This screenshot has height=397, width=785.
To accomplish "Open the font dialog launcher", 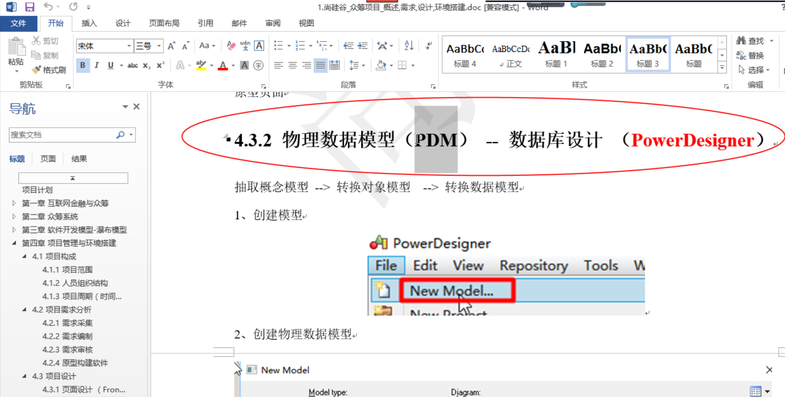I will (264, 86).
